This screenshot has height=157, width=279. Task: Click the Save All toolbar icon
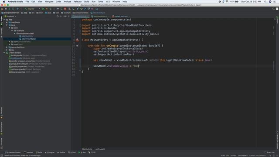tap(6, 9)
